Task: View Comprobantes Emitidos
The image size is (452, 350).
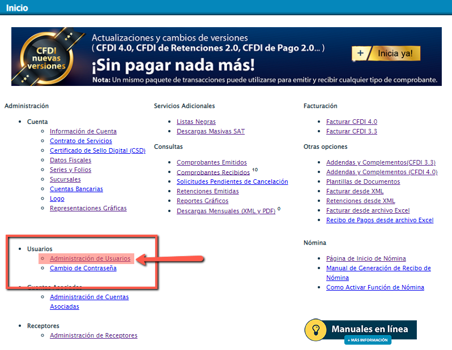Action: pyautogui.click(x=212, y=162)
